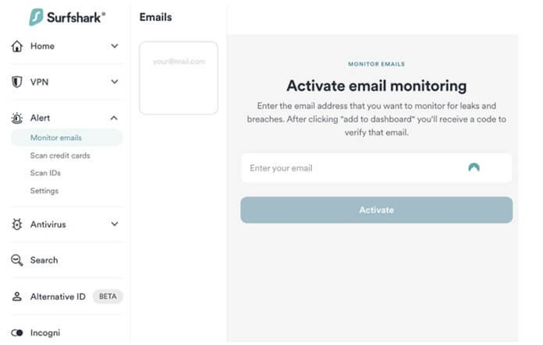Click the Search magnifier icon
543x345 pixels.
coord(16,260)
